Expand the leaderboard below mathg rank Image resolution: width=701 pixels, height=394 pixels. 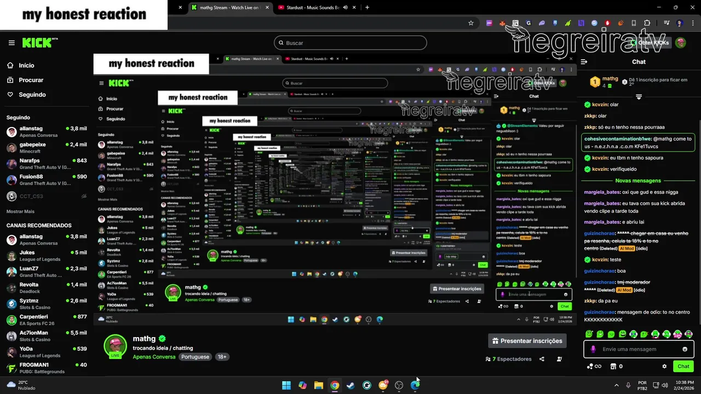[x=639, y=97]
